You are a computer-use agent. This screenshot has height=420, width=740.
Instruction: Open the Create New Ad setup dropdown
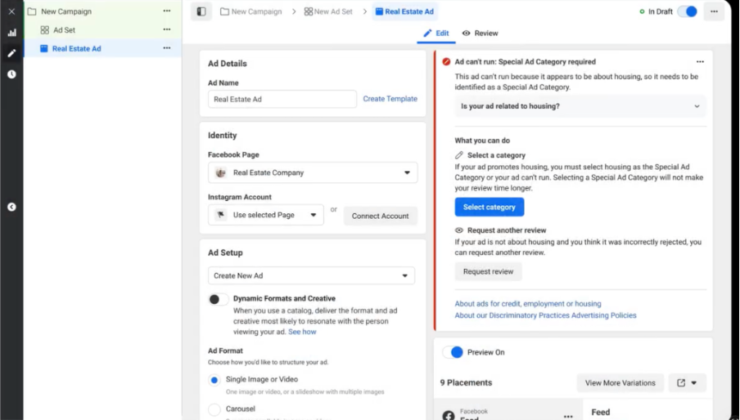pos(312,275)
